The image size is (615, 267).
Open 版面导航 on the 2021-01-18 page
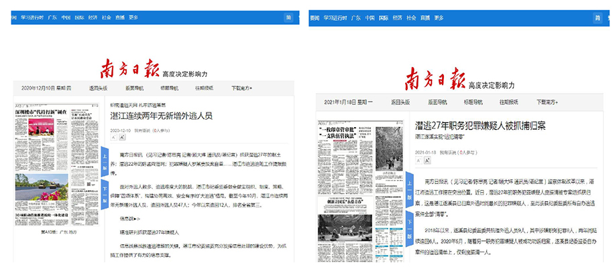[437, 102]
